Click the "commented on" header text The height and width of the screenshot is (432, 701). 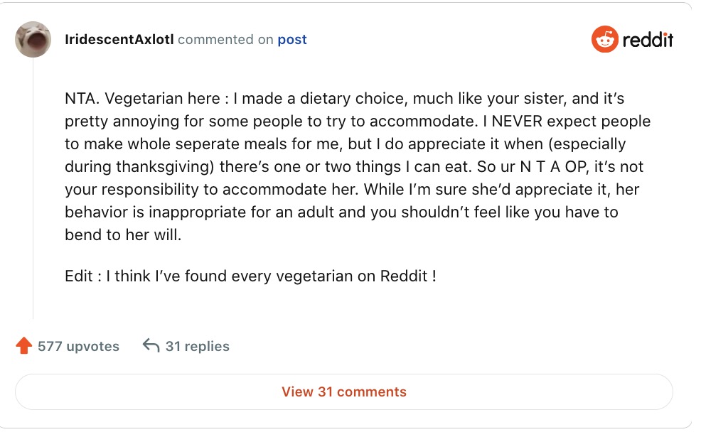pos(225,40)
